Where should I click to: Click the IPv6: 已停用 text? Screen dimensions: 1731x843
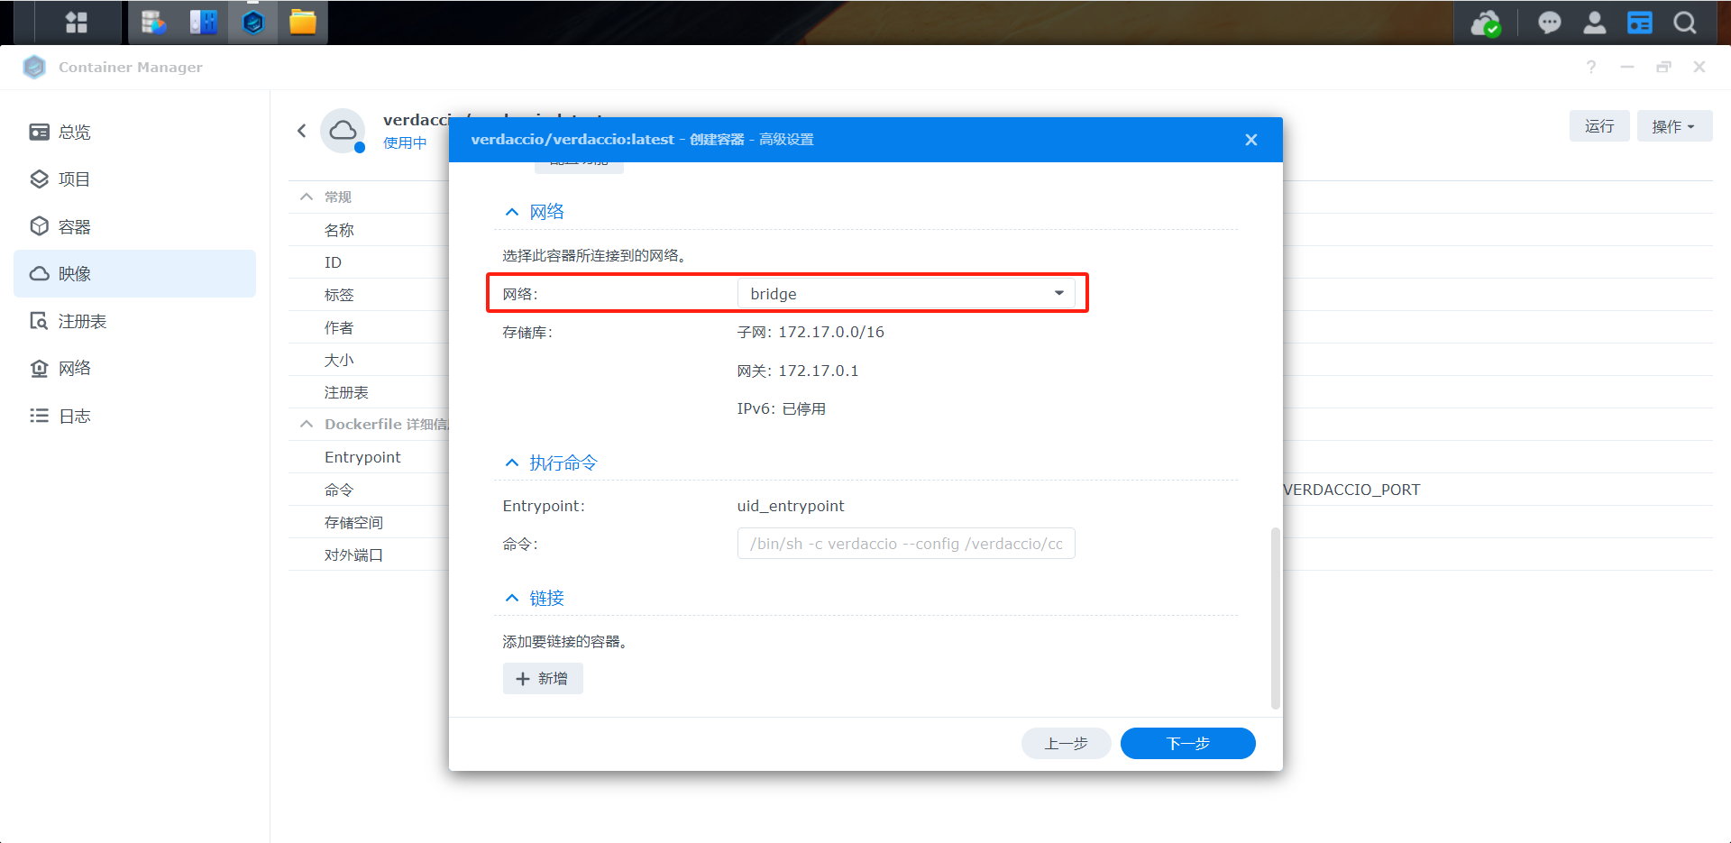[782, 408]
